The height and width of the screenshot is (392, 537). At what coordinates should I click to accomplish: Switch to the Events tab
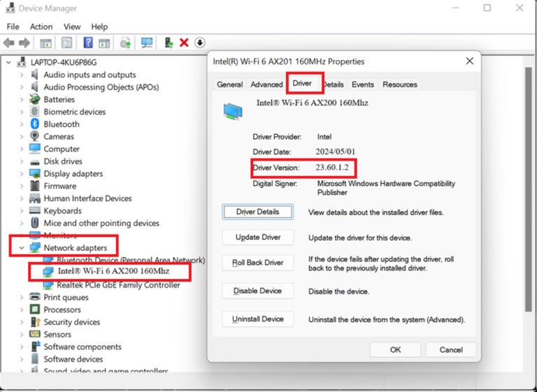click(363, 85)
